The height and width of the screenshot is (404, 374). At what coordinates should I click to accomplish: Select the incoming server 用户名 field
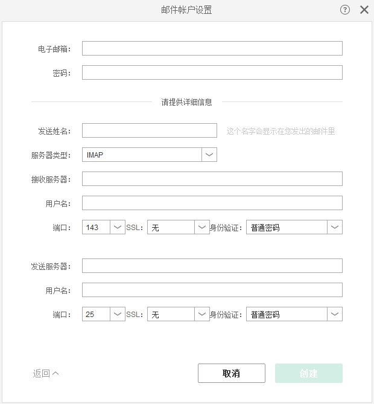point(212,203)
